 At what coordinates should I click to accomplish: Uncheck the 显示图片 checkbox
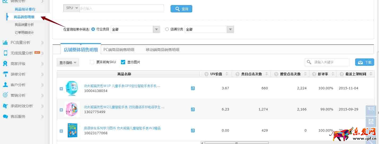point(123,62)
